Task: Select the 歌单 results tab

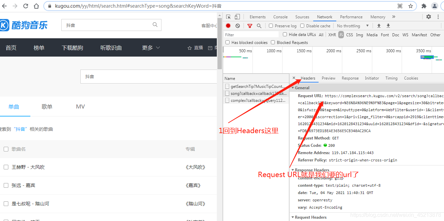Action: 47,107
